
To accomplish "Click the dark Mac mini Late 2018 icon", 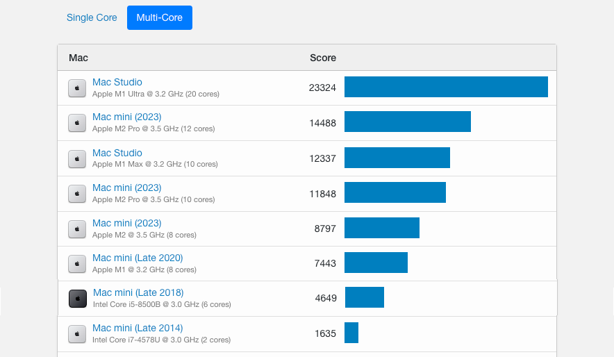I will coord(78,299).
